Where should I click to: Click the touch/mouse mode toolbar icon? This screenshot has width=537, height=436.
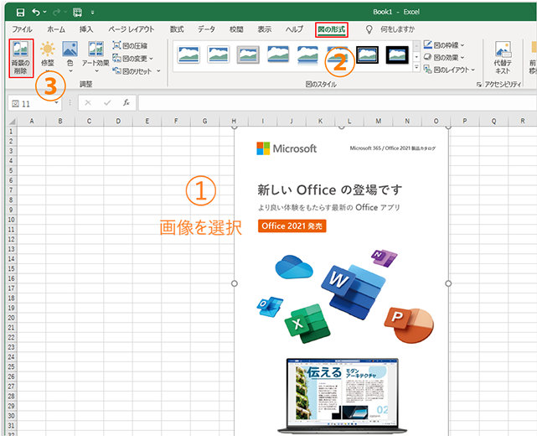pyautogui.click(x=77, y=13)
